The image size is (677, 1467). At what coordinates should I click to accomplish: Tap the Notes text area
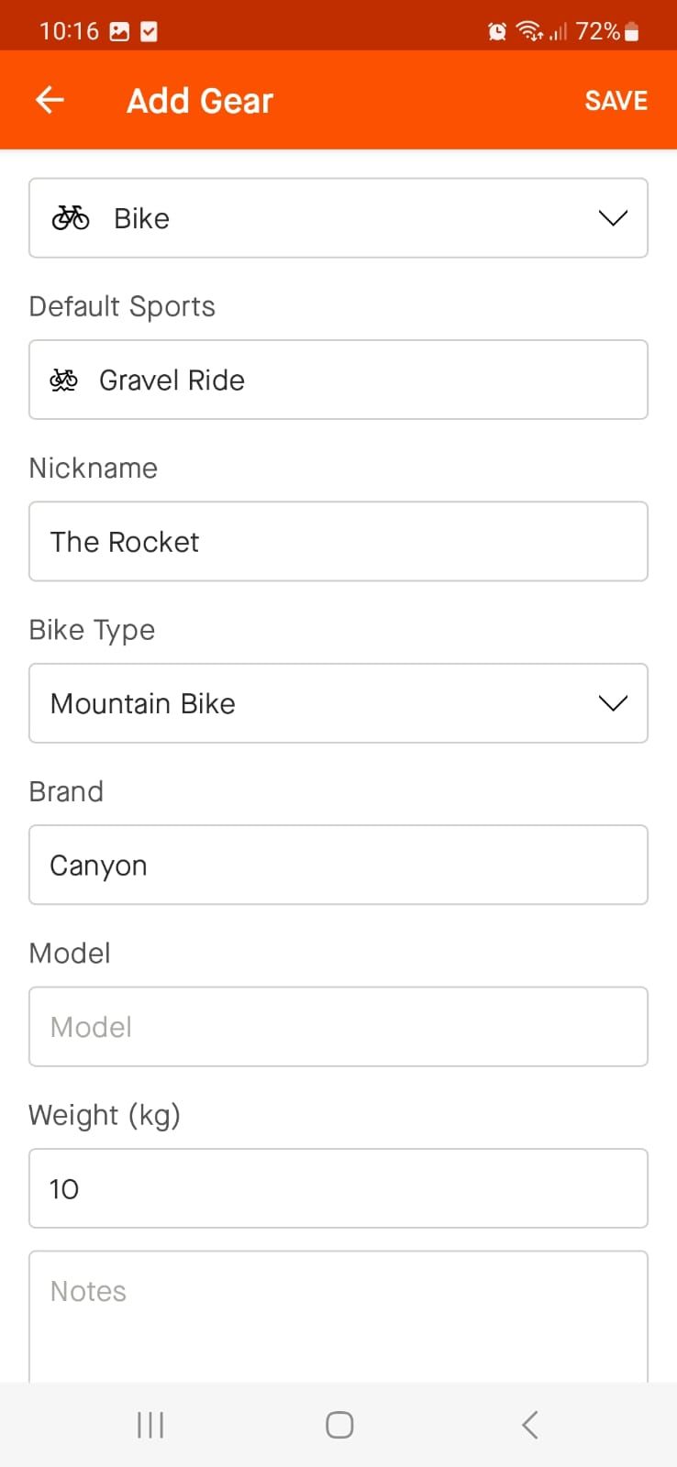pos(338,1316)
